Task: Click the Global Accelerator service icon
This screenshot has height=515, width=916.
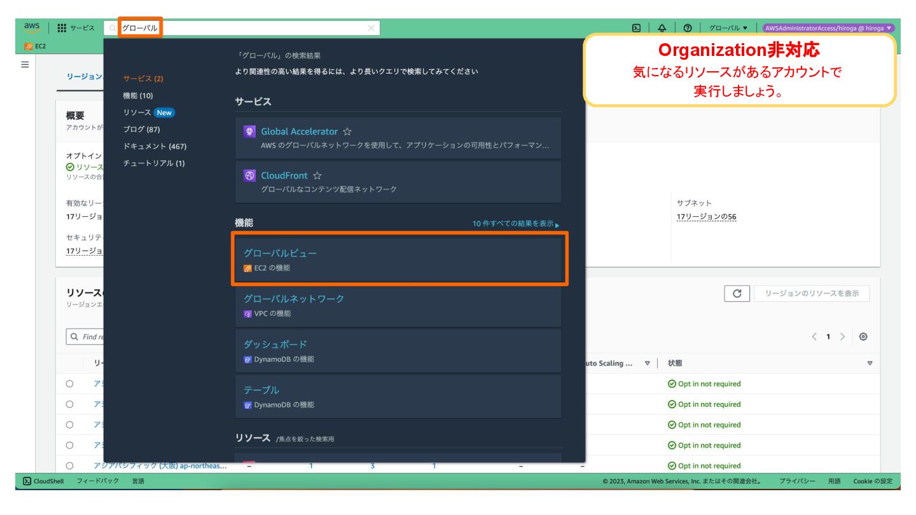Action: click(x=250, y=132)
